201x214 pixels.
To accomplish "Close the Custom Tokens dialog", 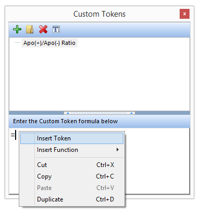I will click(x=184, y=14).
